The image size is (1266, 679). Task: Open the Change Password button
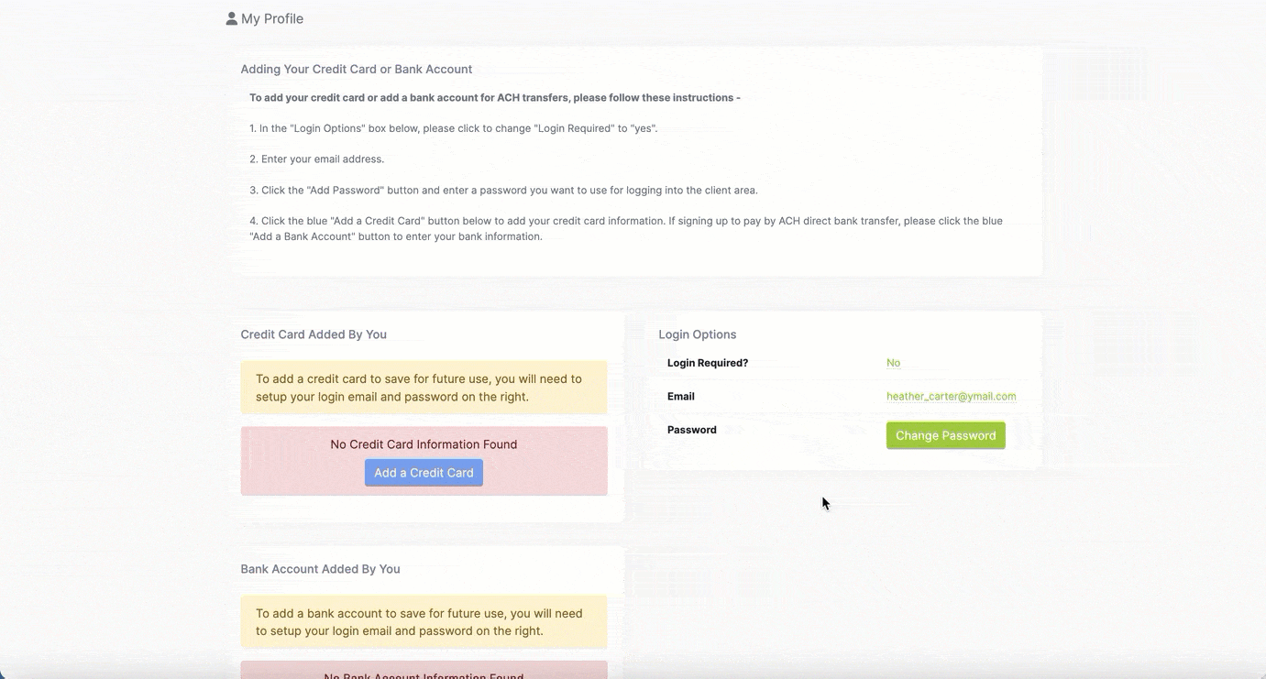point(946,435)
